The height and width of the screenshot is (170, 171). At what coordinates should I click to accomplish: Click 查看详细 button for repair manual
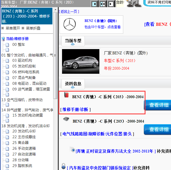[x=158, y=105]
